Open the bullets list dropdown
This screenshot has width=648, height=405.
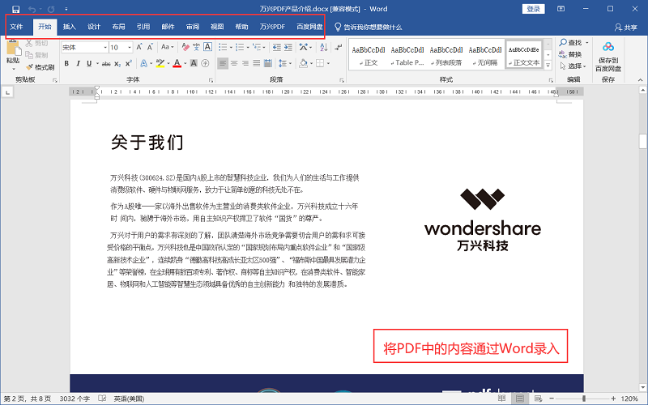(x=231, y=48)
